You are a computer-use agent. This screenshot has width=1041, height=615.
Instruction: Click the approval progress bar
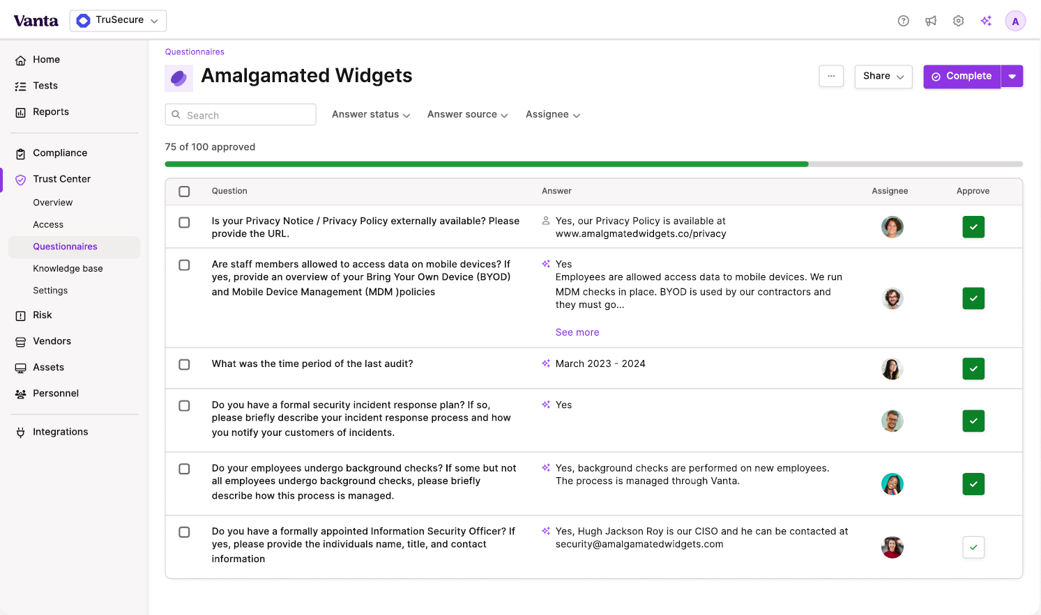pos(594,164)
